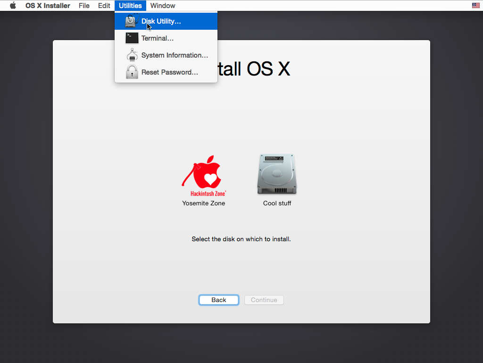Open the File menu
Image resolution: width=483 pixels, height=363 pixels.
coord(84,6)
